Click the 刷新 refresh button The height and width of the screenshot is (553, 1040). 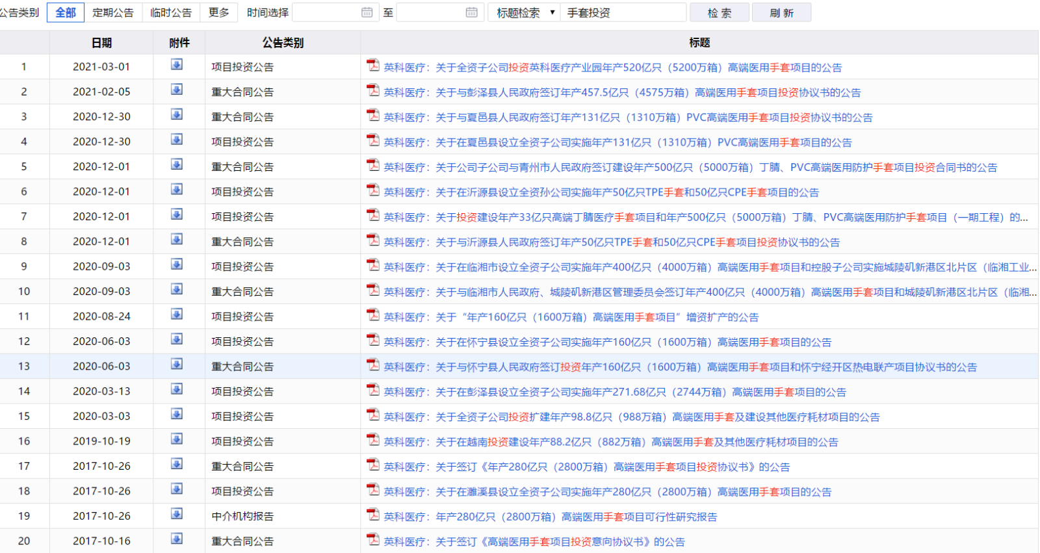[x=781, y=12]
